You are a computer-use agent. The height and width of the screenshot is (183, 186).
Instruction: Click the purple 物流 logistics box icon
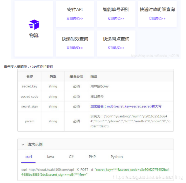tap(34, 25)
